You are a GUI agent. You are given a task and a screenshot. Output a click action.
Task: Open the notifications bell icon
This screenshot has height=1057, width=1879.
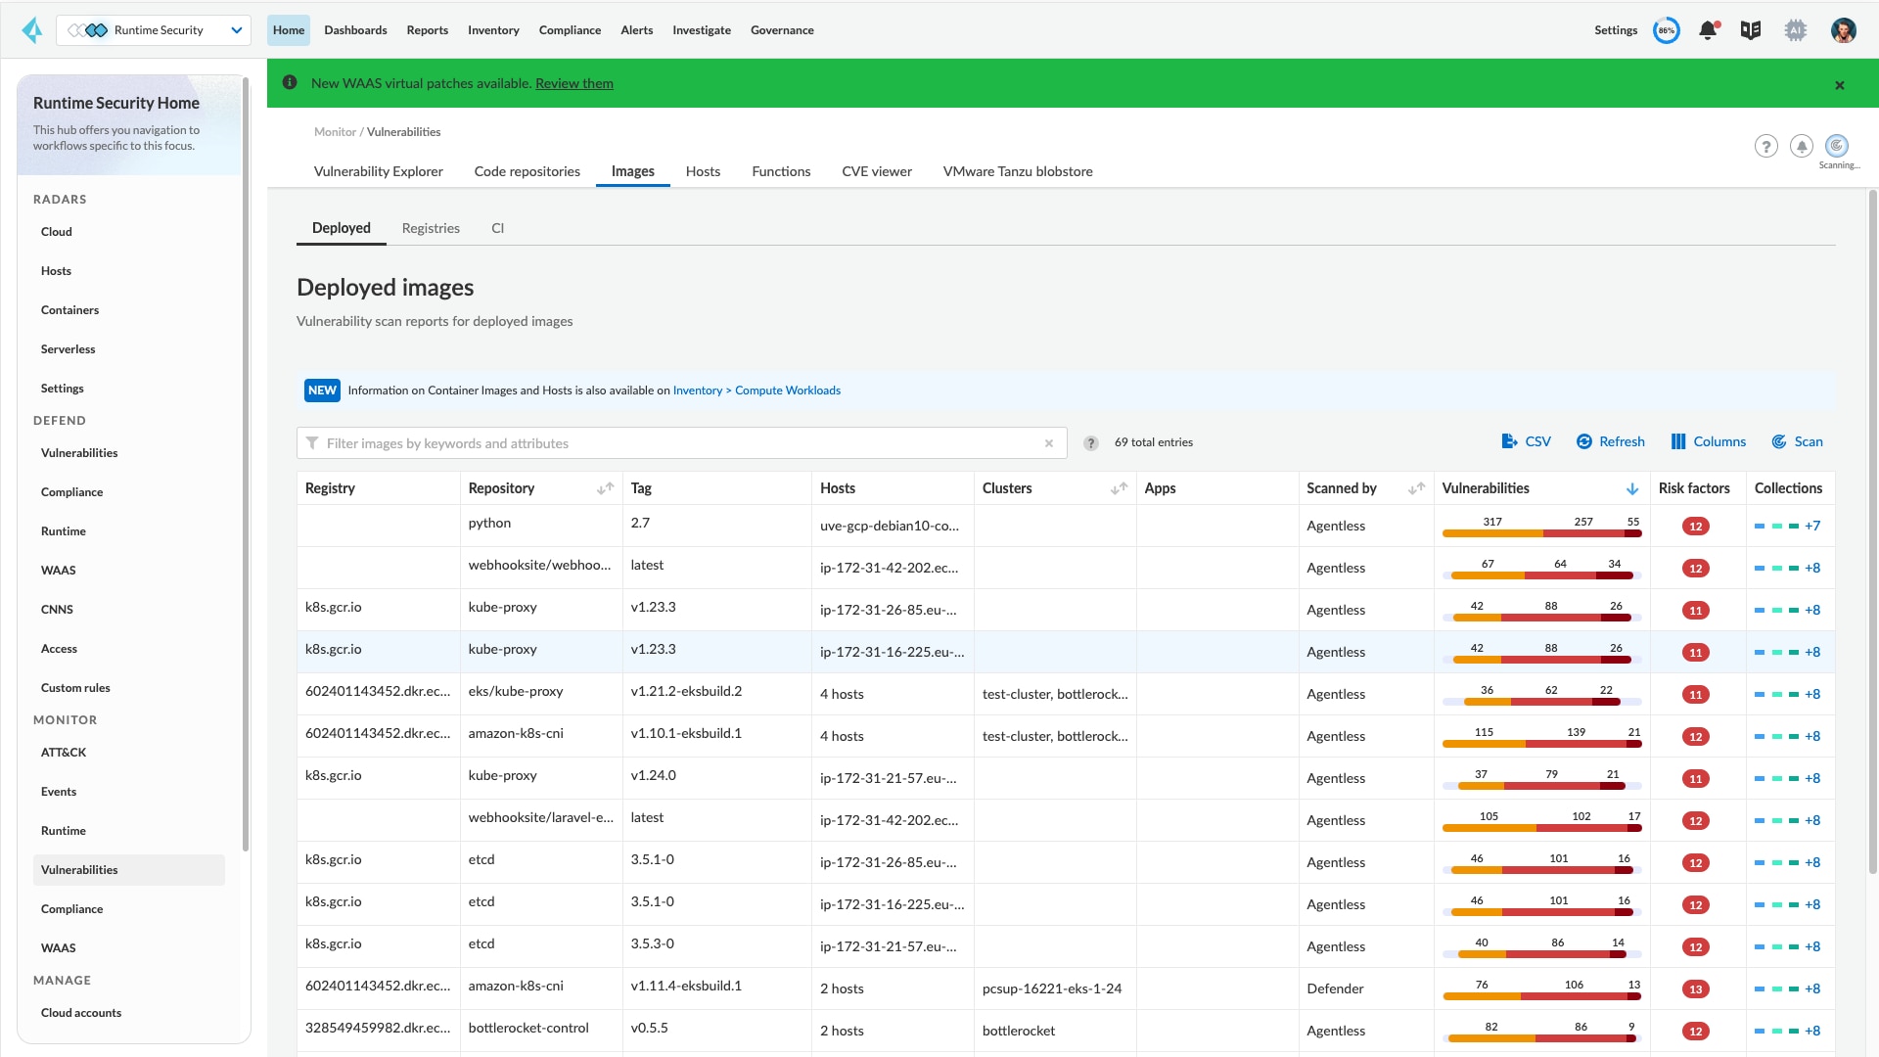click(1708, 30)
